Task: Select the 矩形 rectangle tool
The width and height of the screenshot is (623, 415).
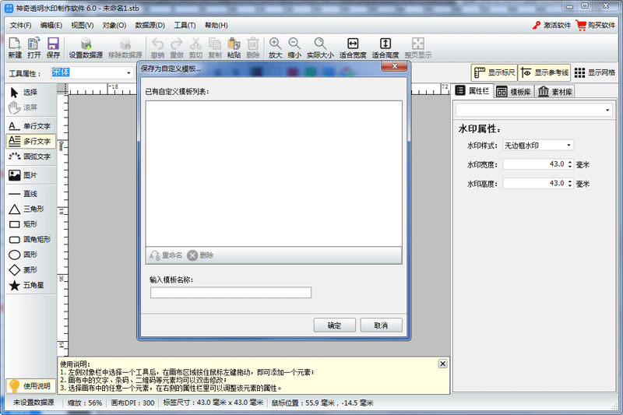Action: [30, 224]
